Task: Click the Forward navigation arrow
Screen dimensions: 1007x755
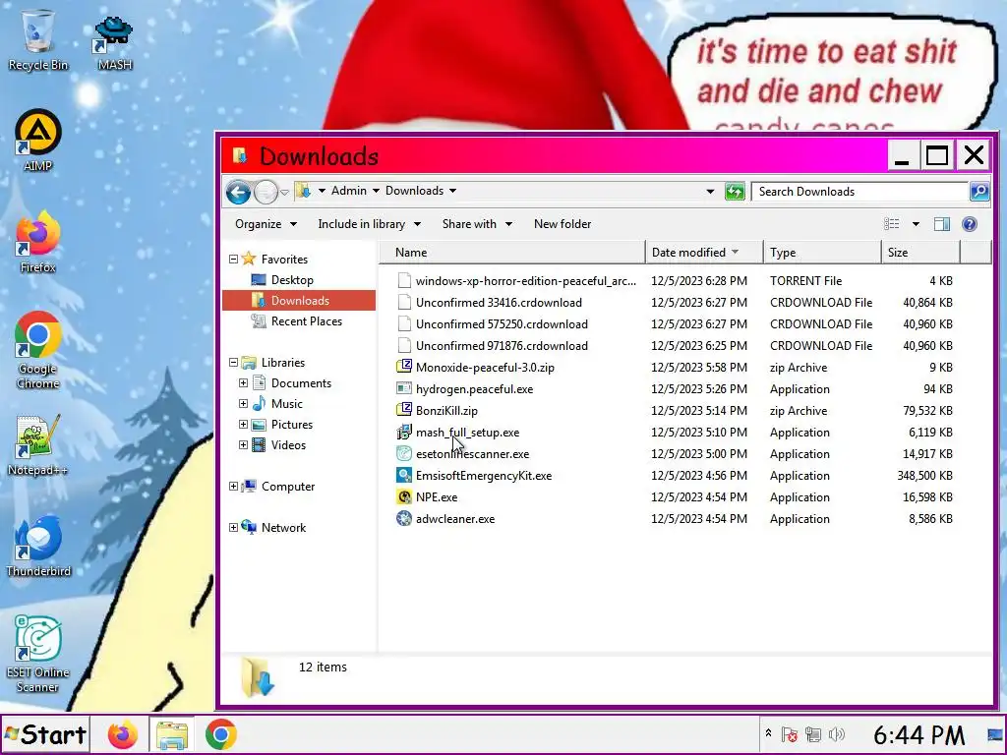Action: pos(266,192)
